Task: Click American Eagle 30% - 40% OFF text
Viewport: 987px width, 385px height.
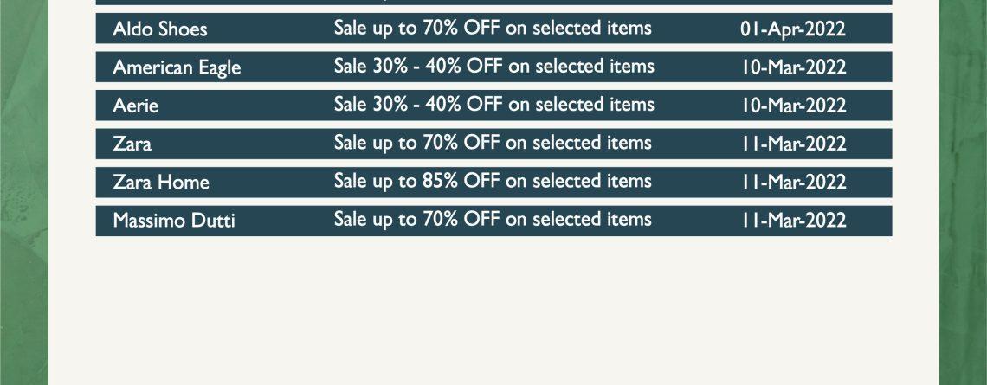Action: coord(494,67)
